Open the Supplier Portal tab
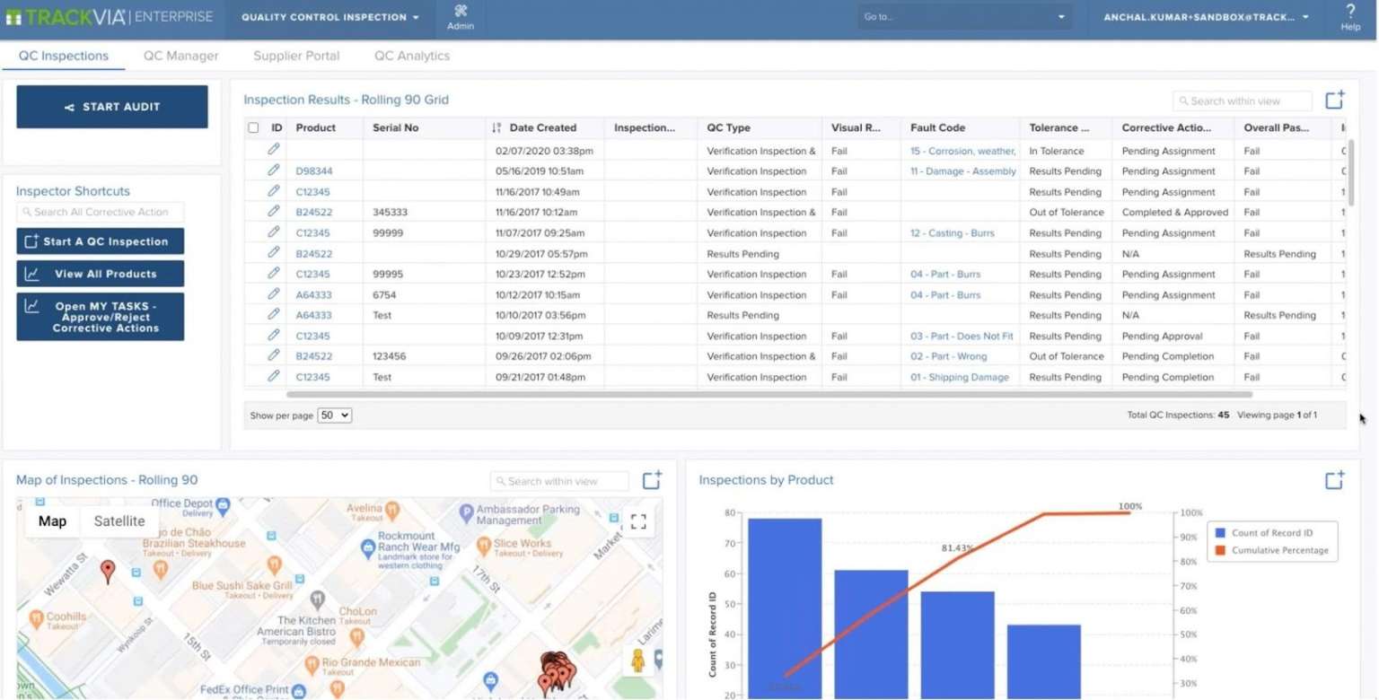 (x=296, y=56)
